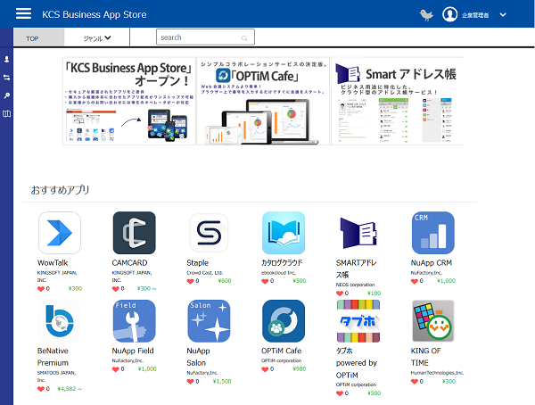Open the OPTiM Cafe banner
The image size is (535, 405).
tap(263, 101)
